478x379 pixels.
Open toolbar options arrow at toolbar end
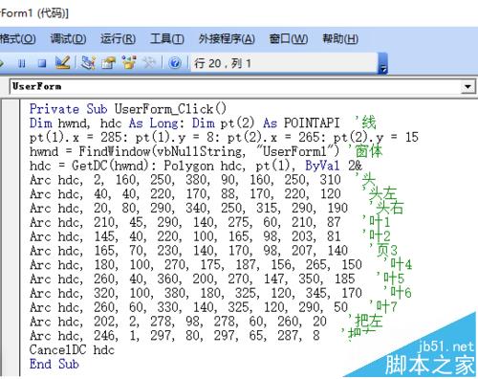(383, 64)
